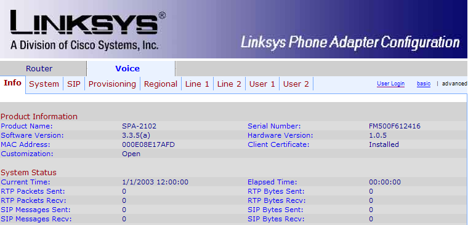This screenshot has height=225, width=468.
Task: Open the Line 1 settings tab
Action: coord(197,84)
